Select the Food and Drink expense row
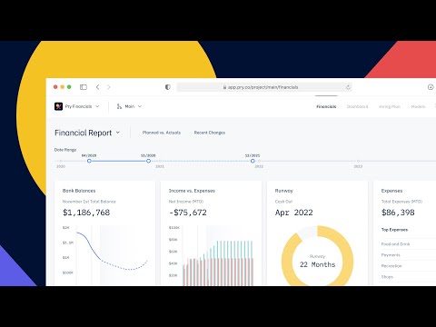This screenshot has width=436, height=327. (408, 244)
